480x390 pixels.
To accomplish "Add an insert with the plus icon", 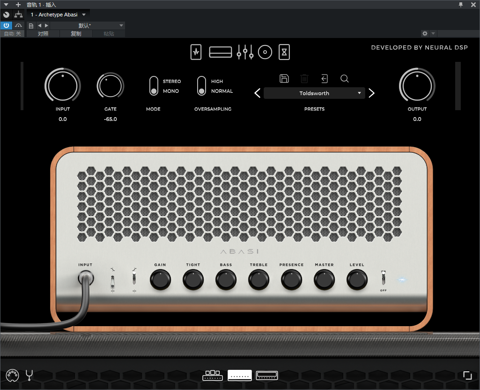I will [18, 5].
